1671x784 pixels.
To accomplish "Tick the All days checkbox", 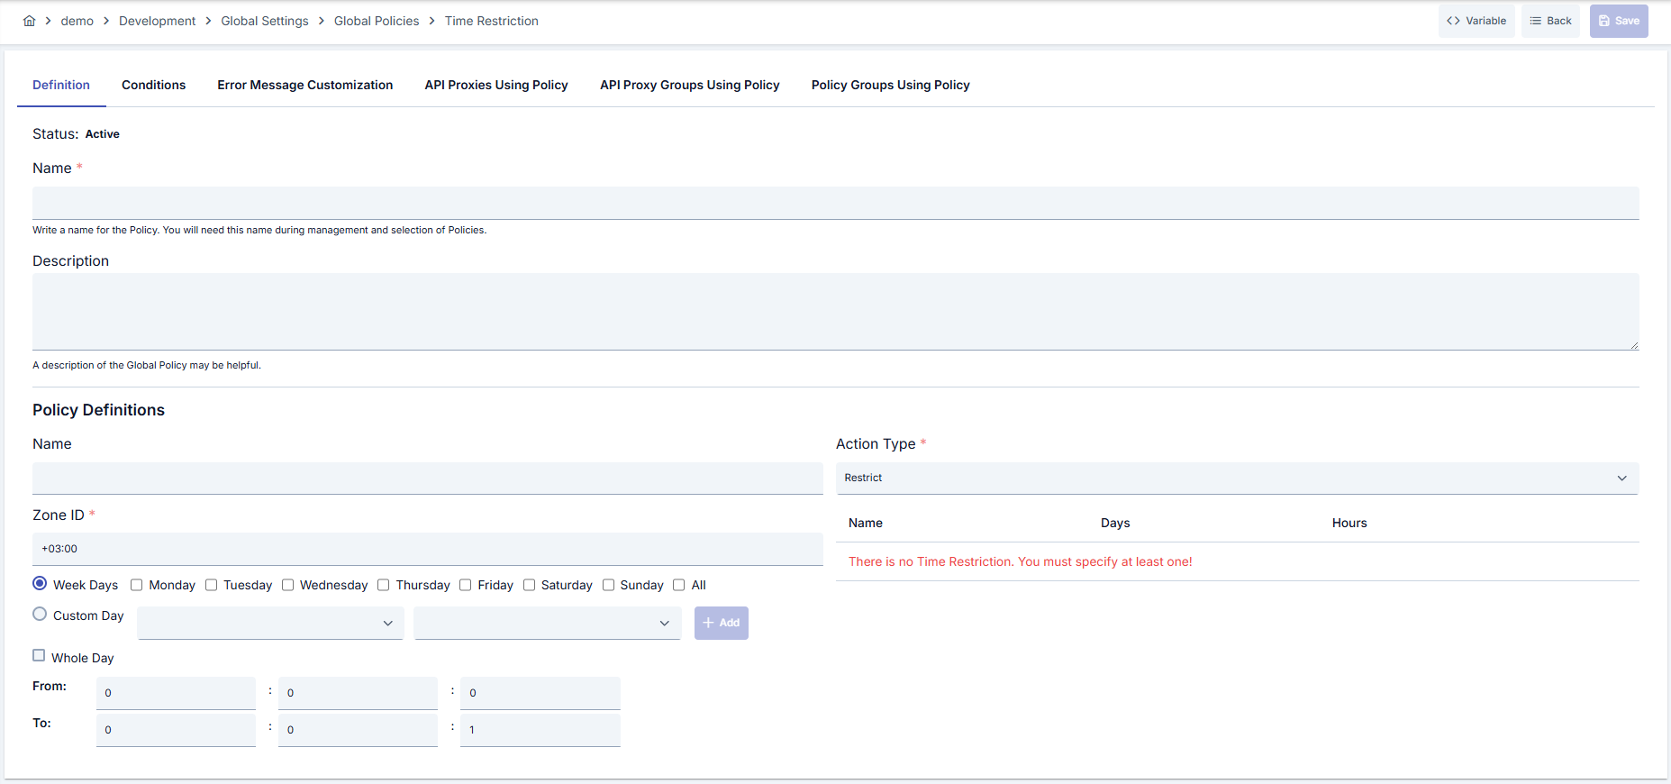I will (679, 585).
